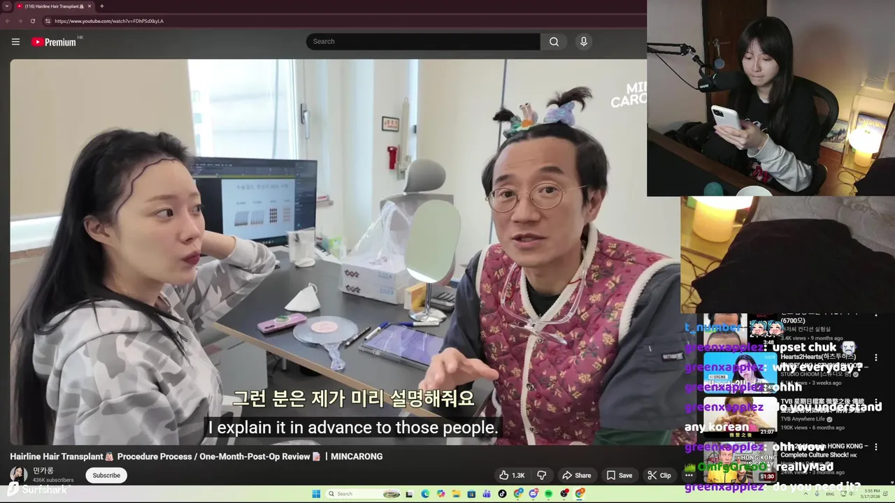
Task: Open options menu for Hearts2Hearts video
Action: pyautogui.click(x=876, y=358)
